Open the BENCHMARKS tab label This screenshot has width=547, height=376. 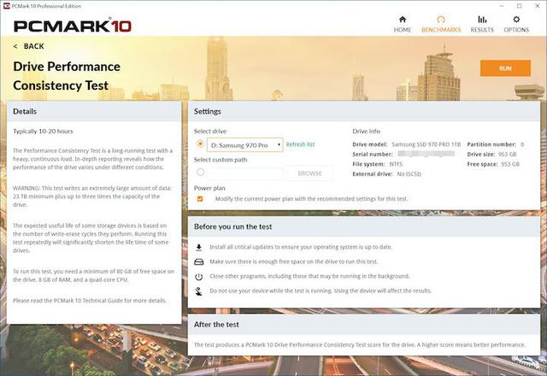pos(441,30)
